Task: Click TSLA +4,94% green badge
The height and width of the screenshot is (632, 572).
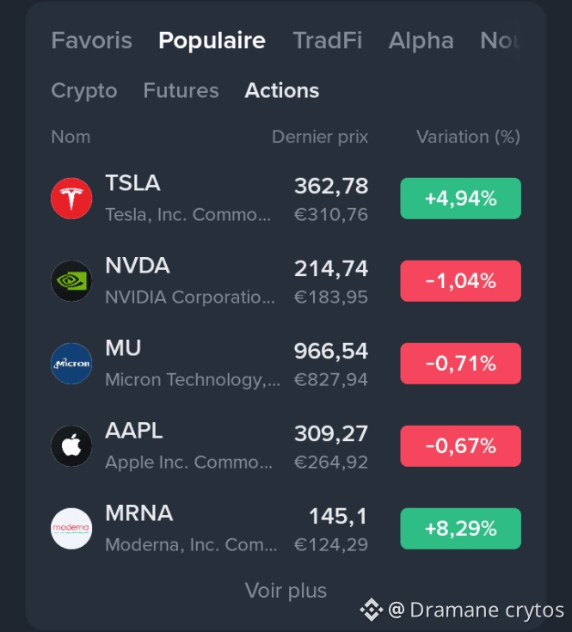Action: pyautogui.click(x=460, y=199)
